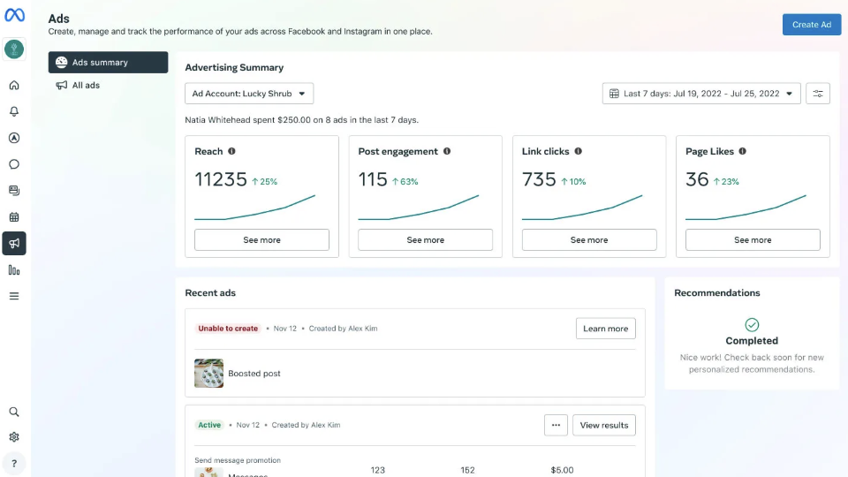The width and height of the screenshot is (848, 477).
Task: Click the Recent ads heading
Action: point(210,292)
